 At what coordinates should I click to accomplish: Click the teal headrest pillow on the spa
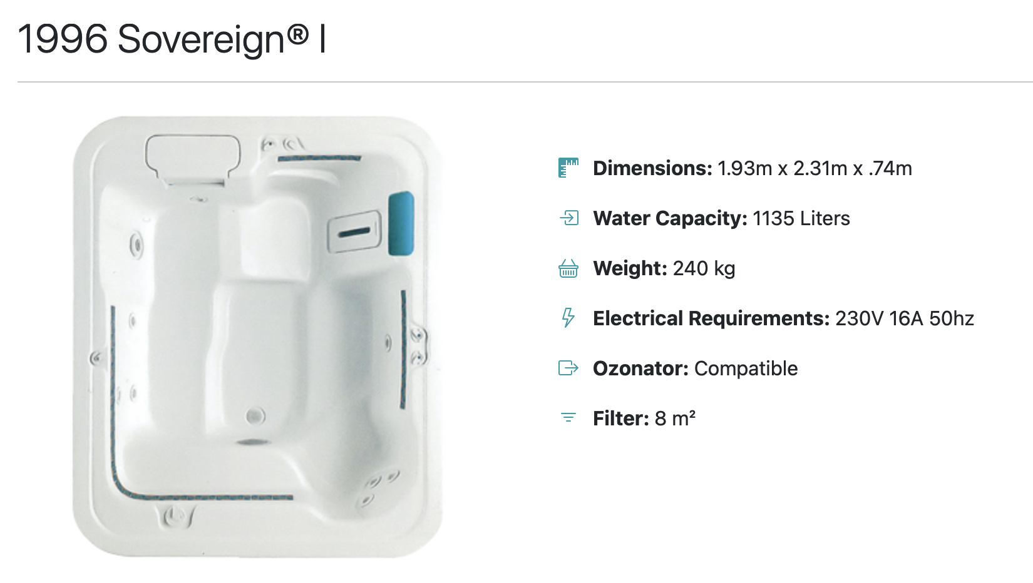click(x=401, y=223)
